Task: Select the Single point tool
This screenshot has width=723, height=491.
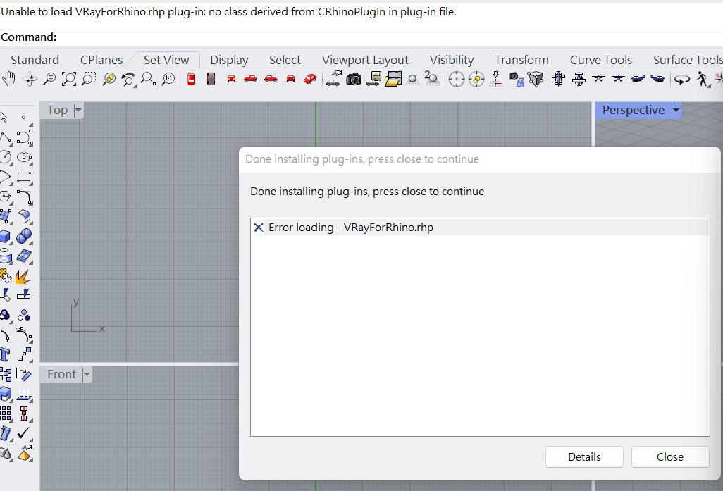Action: 24,118
